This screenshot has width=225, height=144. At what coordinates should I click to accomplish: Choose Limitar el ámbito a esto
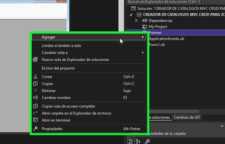(x=61, y=46)
